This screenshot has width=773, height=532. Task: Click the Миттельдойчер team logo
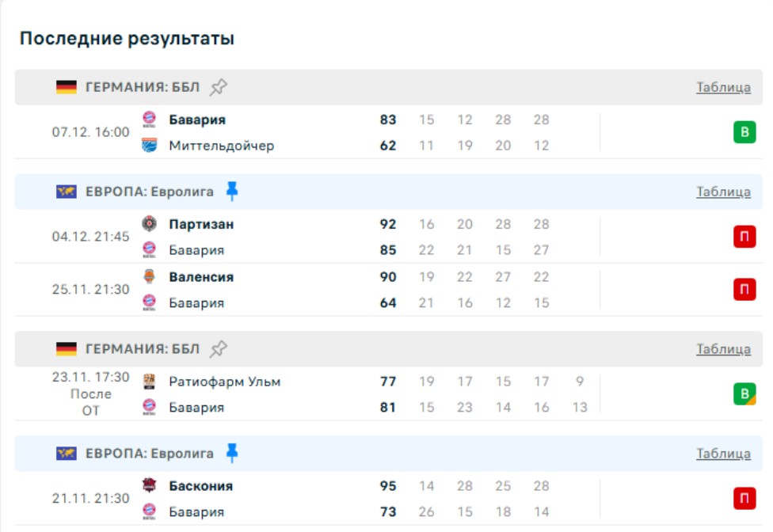point(149,146)
